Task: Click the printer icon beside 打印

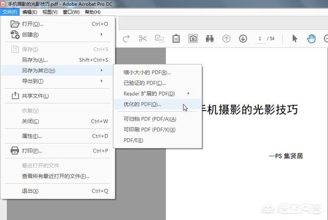Action: 15,150
